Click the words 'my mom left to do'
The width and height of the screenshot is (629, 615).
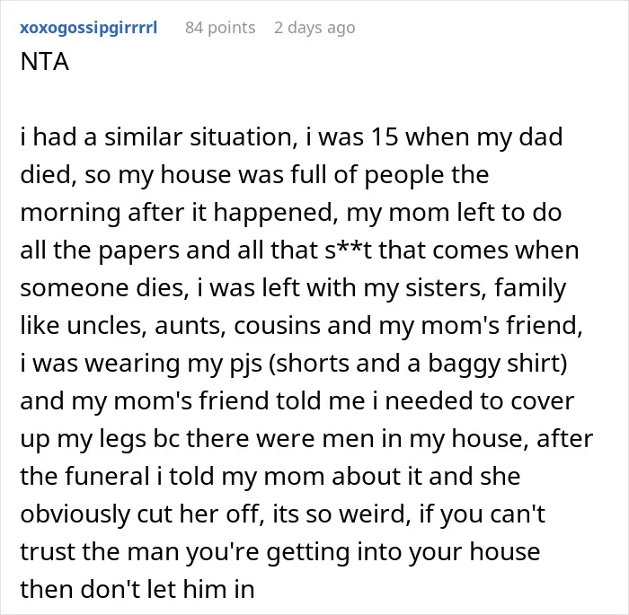point(454,213)
